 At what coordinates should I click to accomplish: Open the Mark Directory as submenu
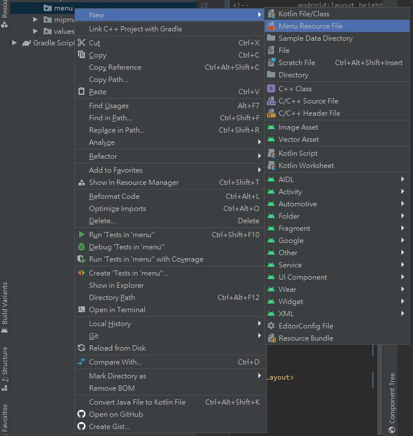(170, 376)
